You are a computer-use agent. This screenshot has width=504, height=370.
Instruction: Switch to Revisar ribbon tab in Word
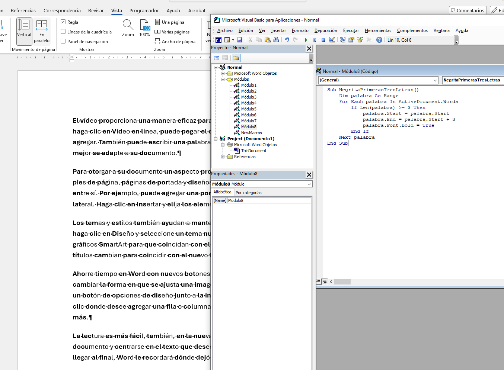click(96, 10)
